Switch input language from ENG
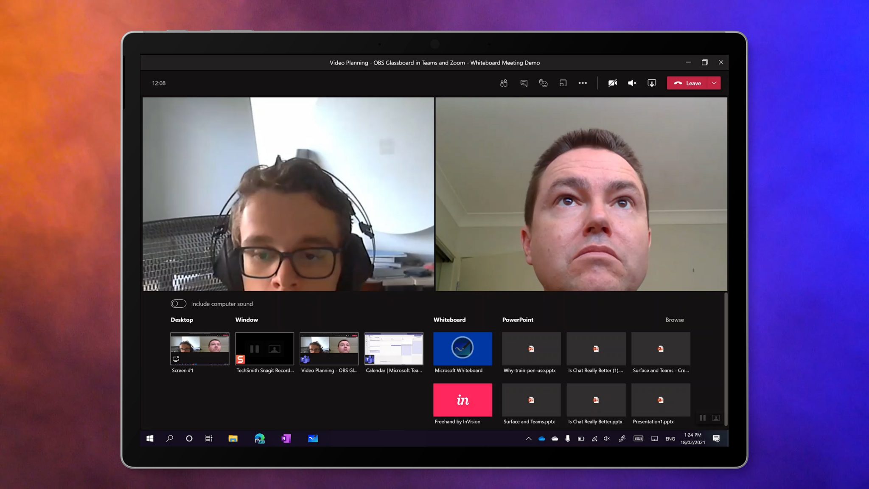This screenshot has height=489, width=869. pyautogui.click(x=670, y=439)
